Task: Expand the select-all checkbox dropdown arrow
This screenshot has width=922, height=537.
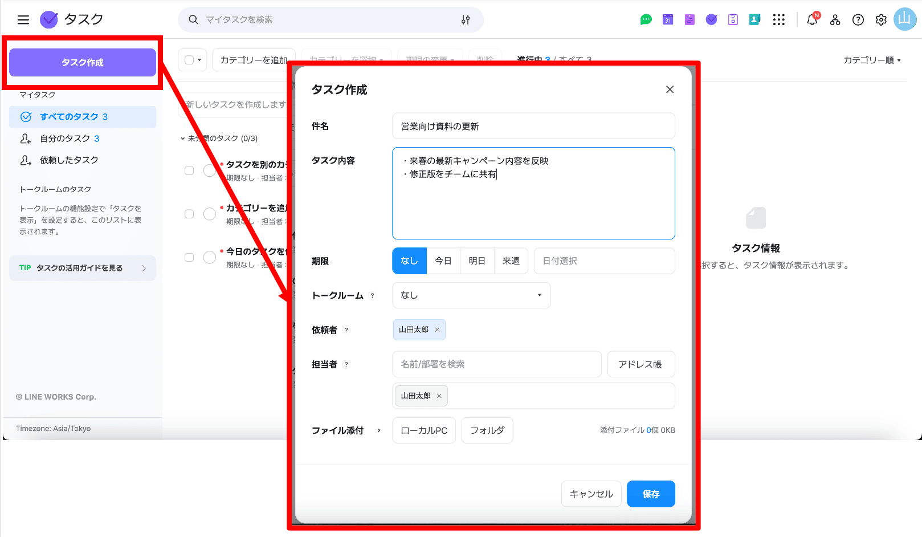Action: tap(198, 59)
